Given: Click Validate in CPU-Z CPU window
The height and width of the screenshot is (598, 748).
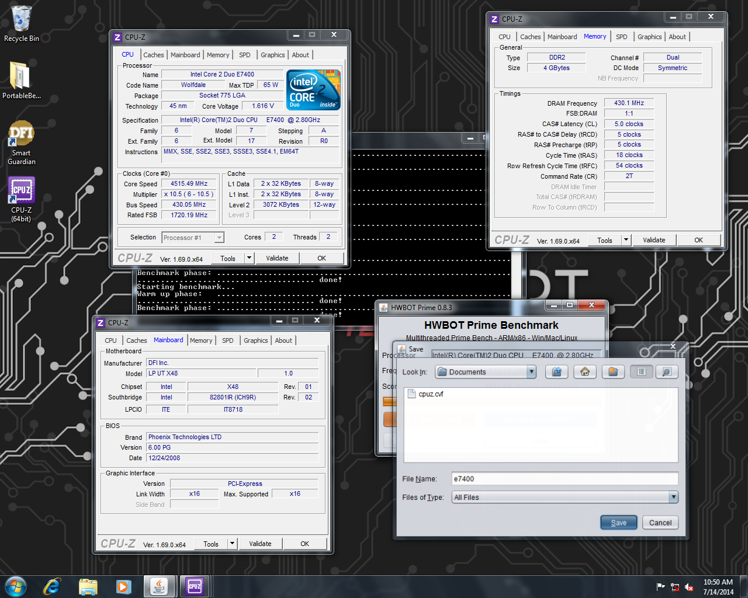Looking at the screenshot, I should tap(277, 258).
